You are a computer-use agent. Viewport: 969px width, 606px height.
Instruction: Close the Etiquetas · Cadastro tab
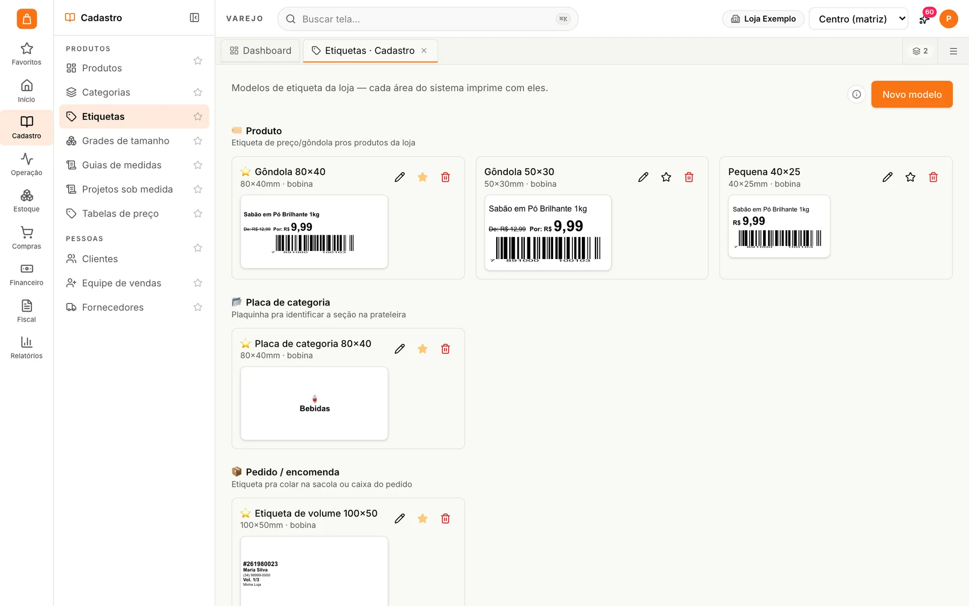[424, 50]
